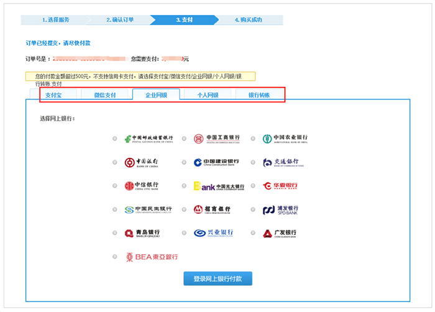Select radio button for 中信银行
The image size is (435, 312).
pos(114,186)
